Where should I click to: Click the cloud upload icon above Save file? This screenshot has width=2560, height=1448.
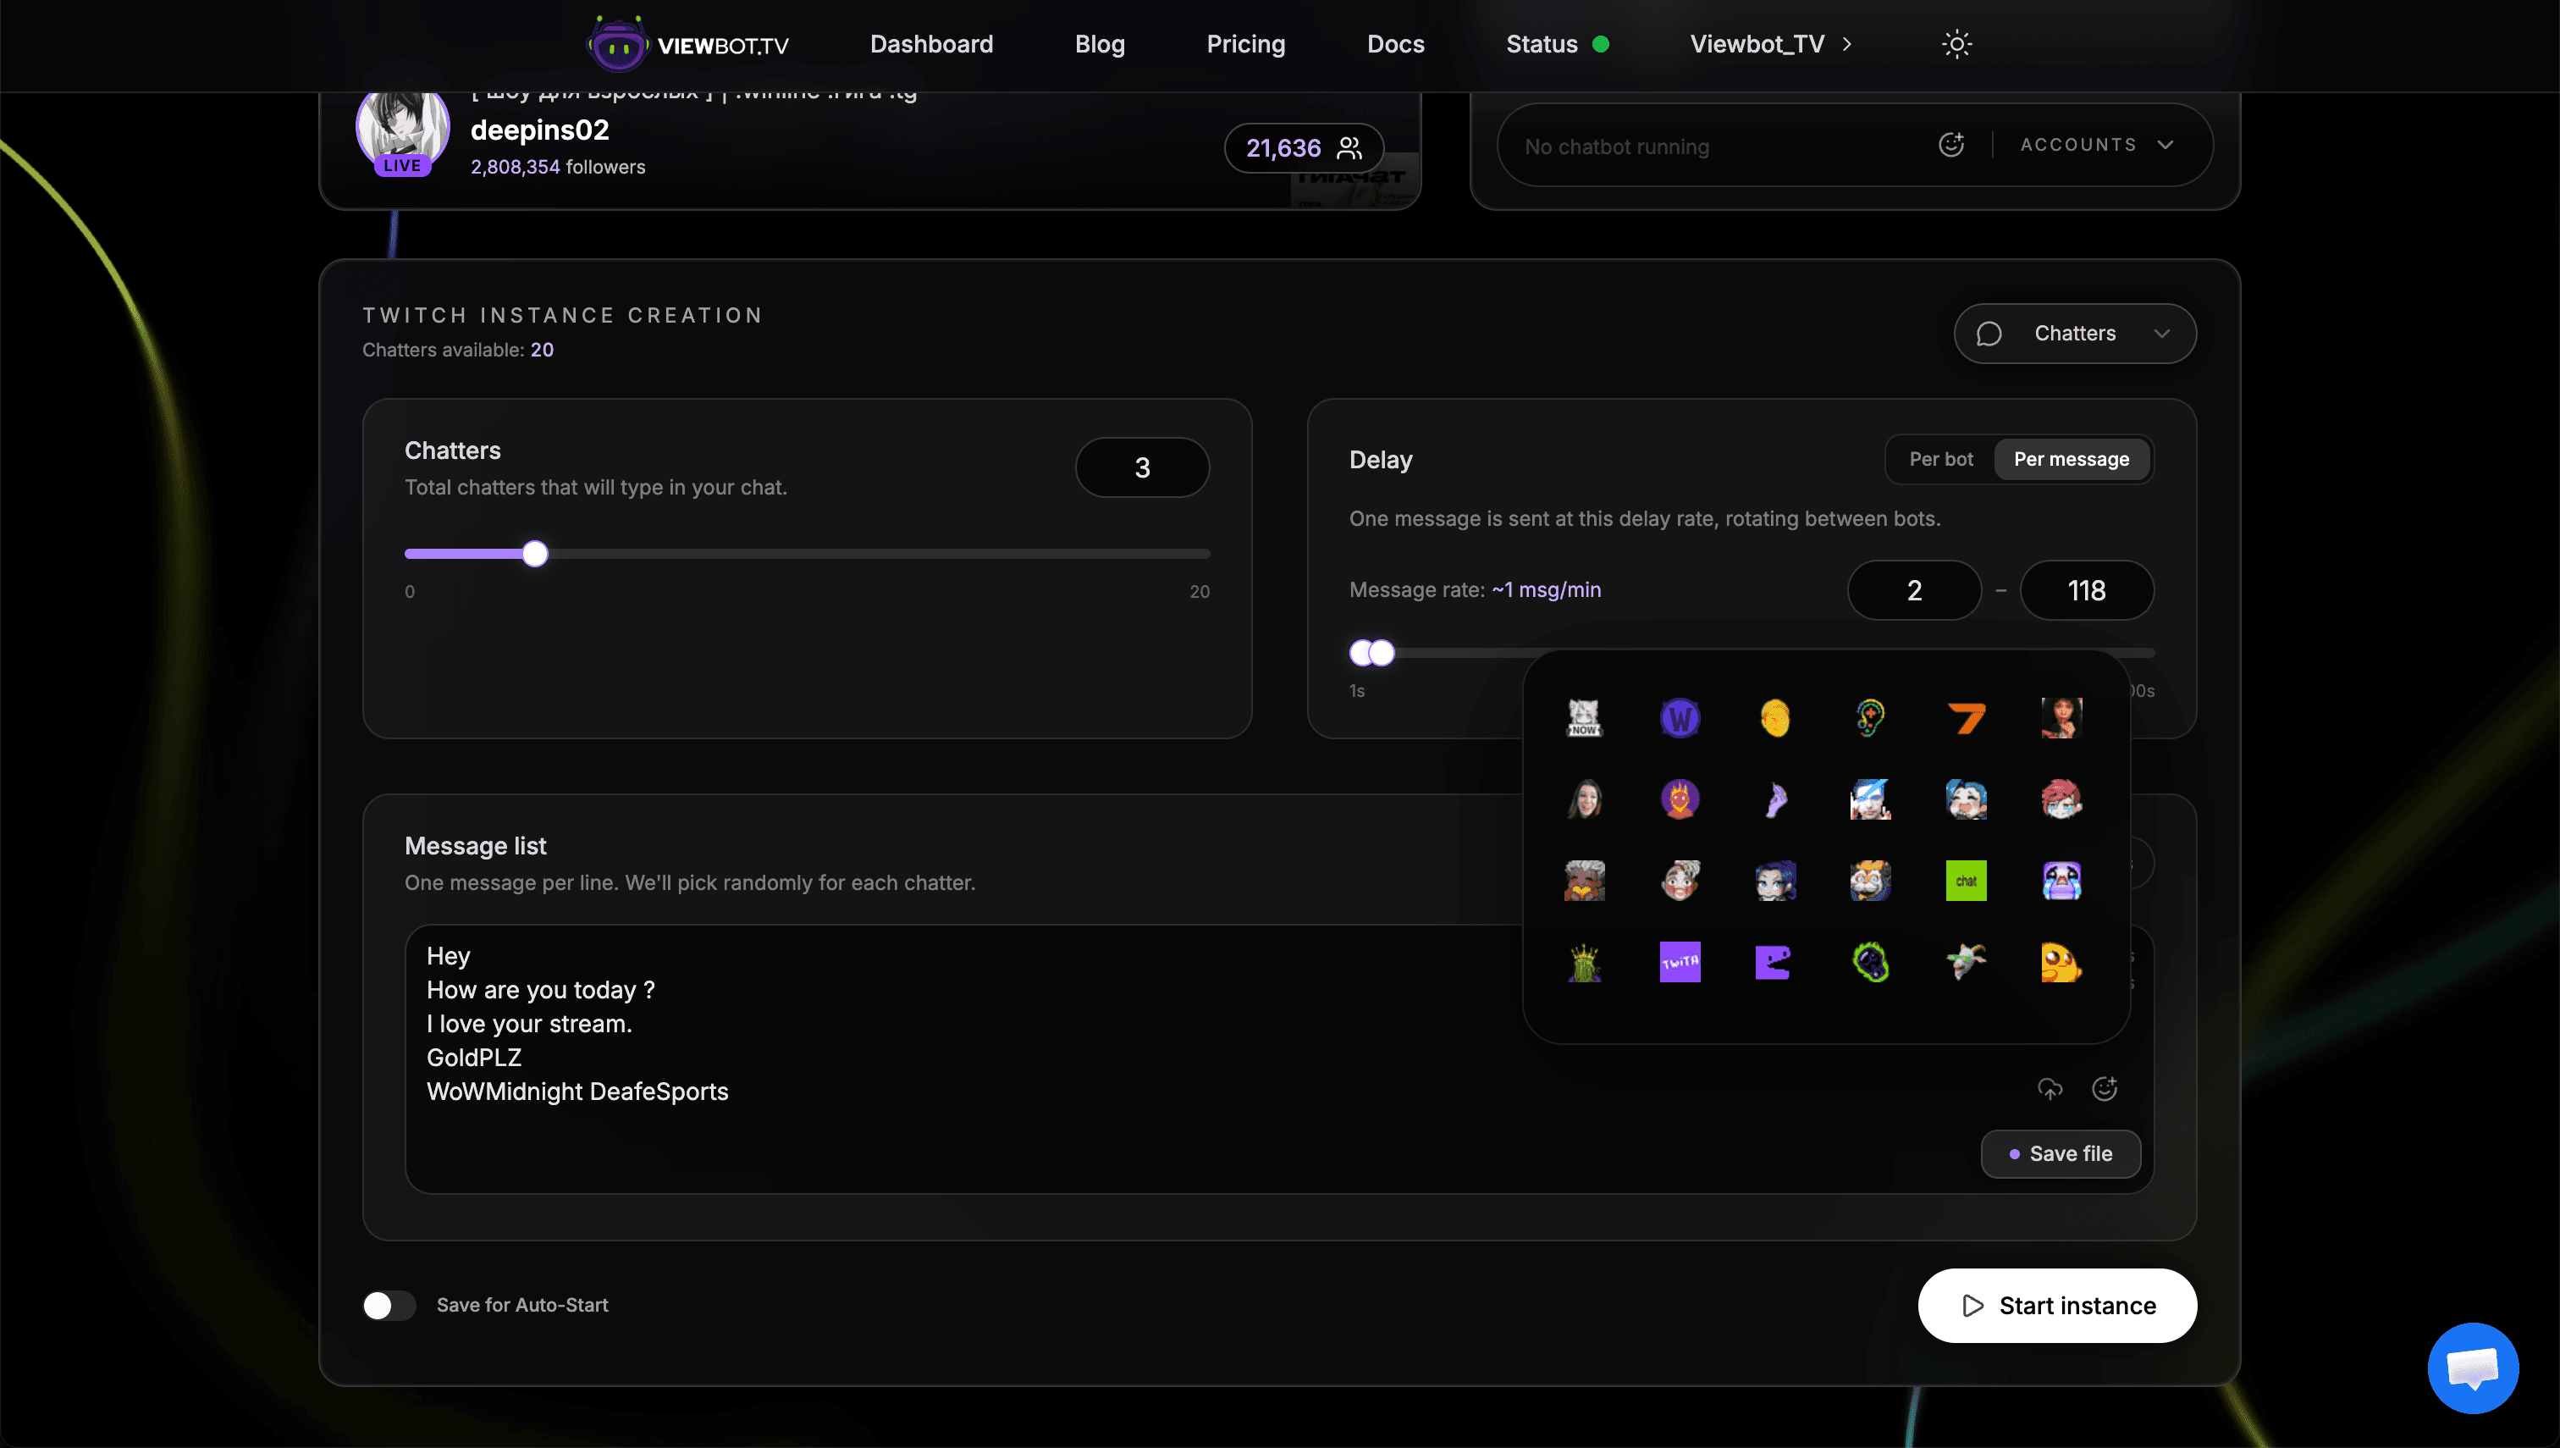tap(2051, 1089)
